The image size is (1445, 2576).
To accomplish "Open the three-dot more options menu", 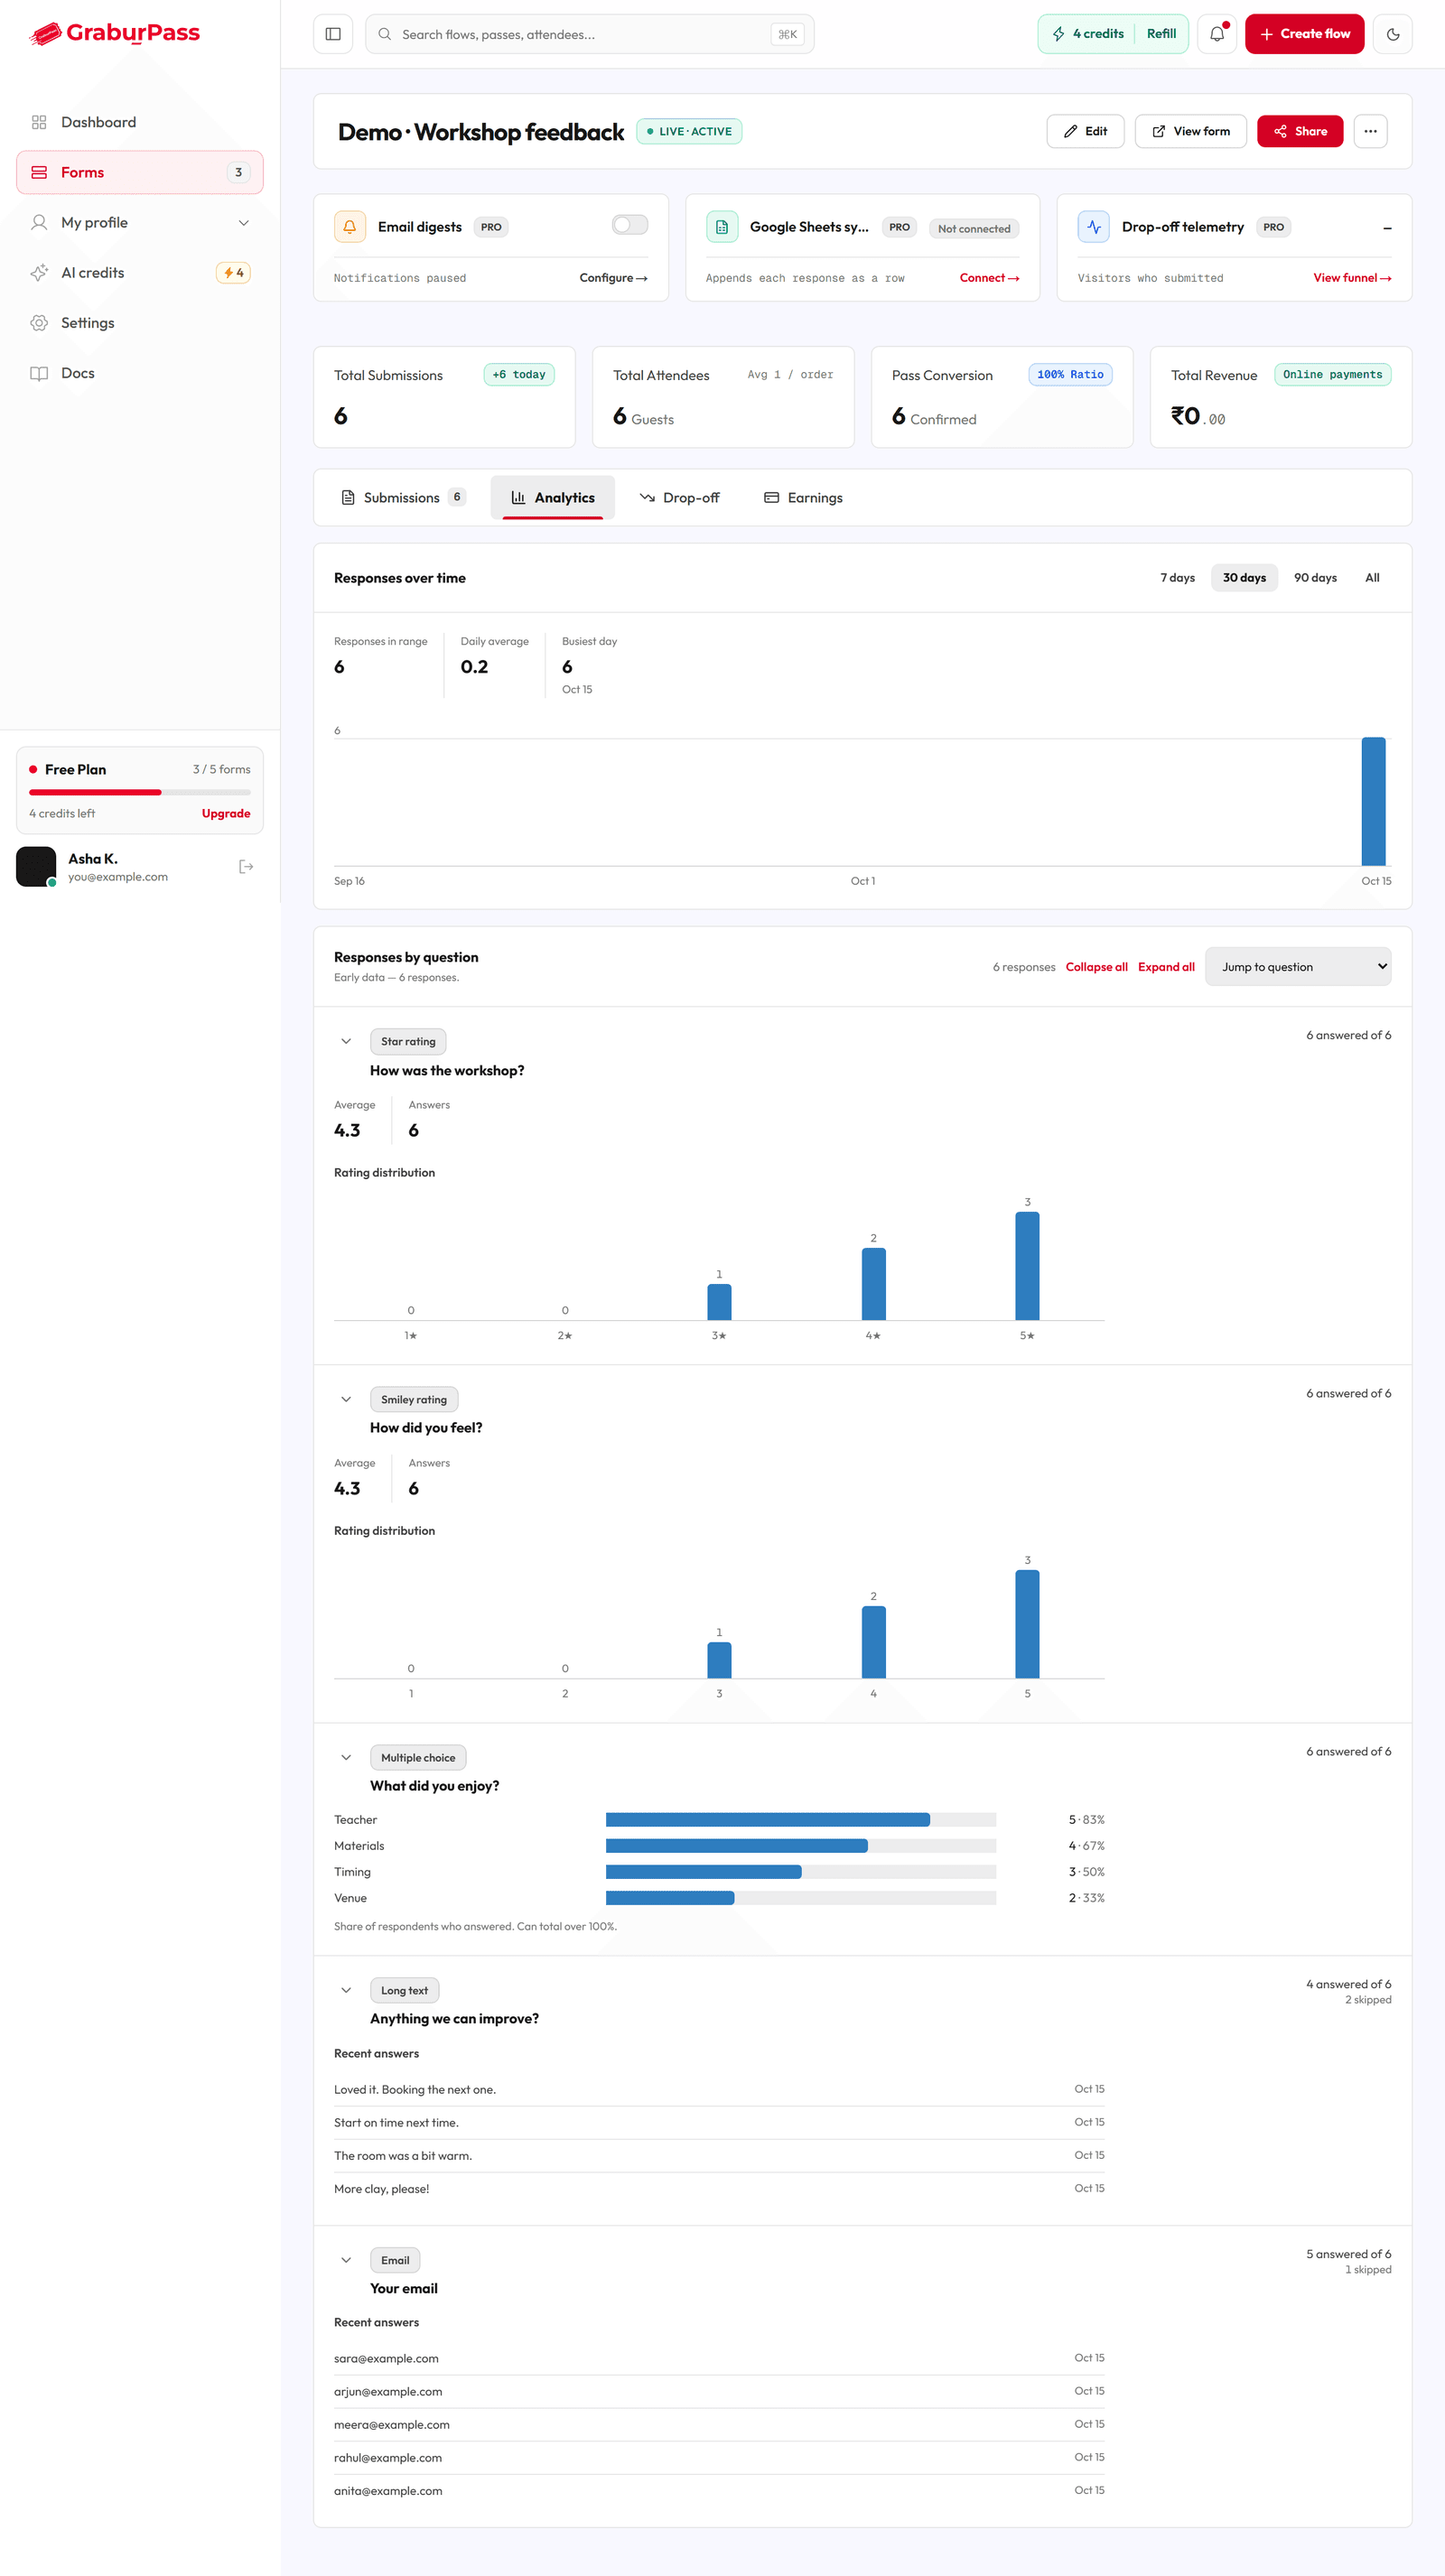I will tap(1371, 131).
